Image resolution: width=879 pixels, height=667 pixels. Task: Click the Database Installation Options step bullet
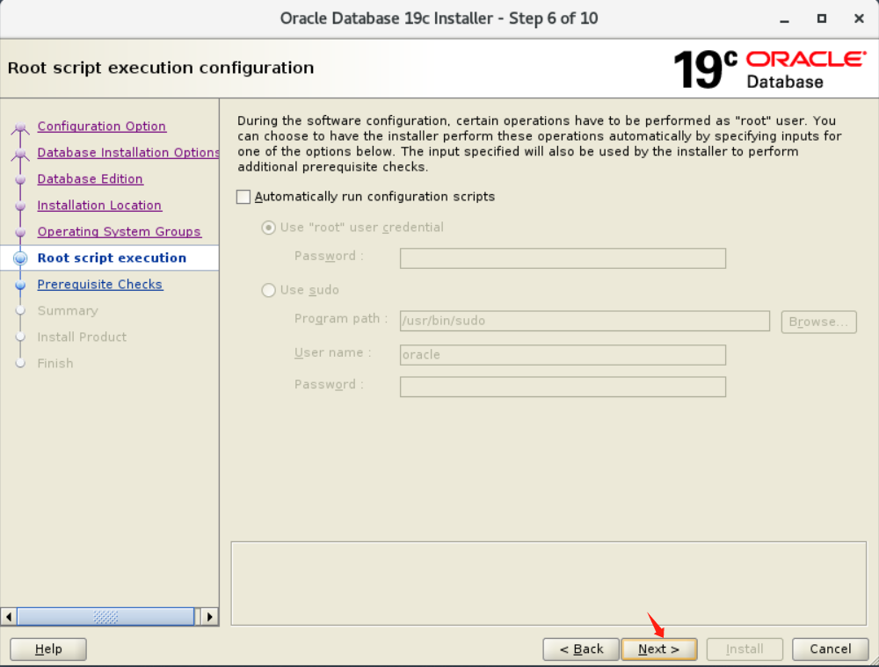20,154
